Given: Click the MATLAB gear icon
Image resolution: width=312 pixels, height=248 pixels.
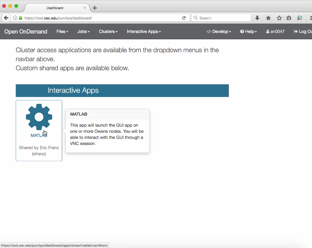Looking at the screenshot, I should coord(39,117).
